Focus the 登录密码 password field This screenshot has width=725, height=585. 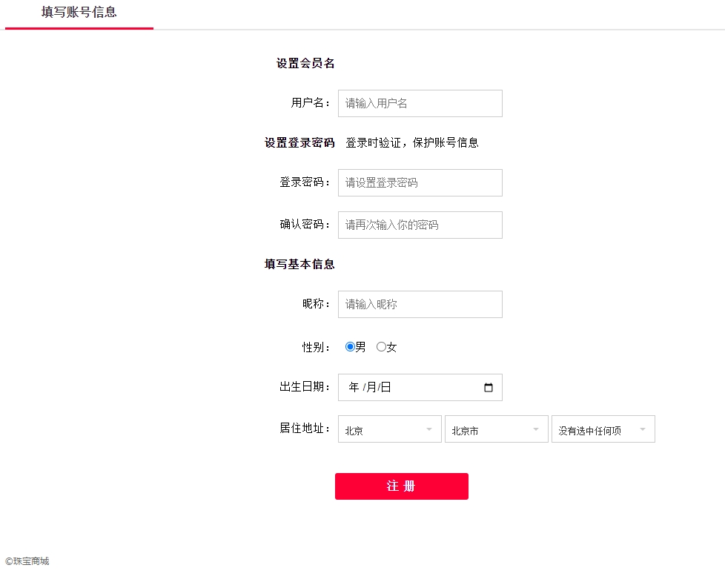tap(420, 182)
